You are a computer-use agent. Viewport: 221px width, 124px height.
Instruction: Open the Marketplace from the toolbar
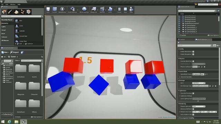[x=62, y=10]
